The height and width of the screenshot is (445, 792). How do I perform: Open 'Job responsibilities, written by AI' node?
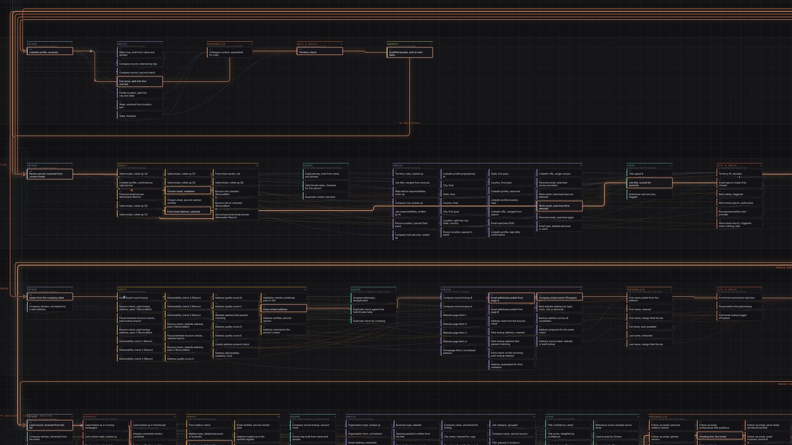[416, 213]
